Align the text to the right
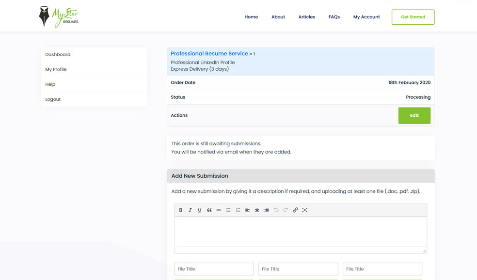 point(267,210)
